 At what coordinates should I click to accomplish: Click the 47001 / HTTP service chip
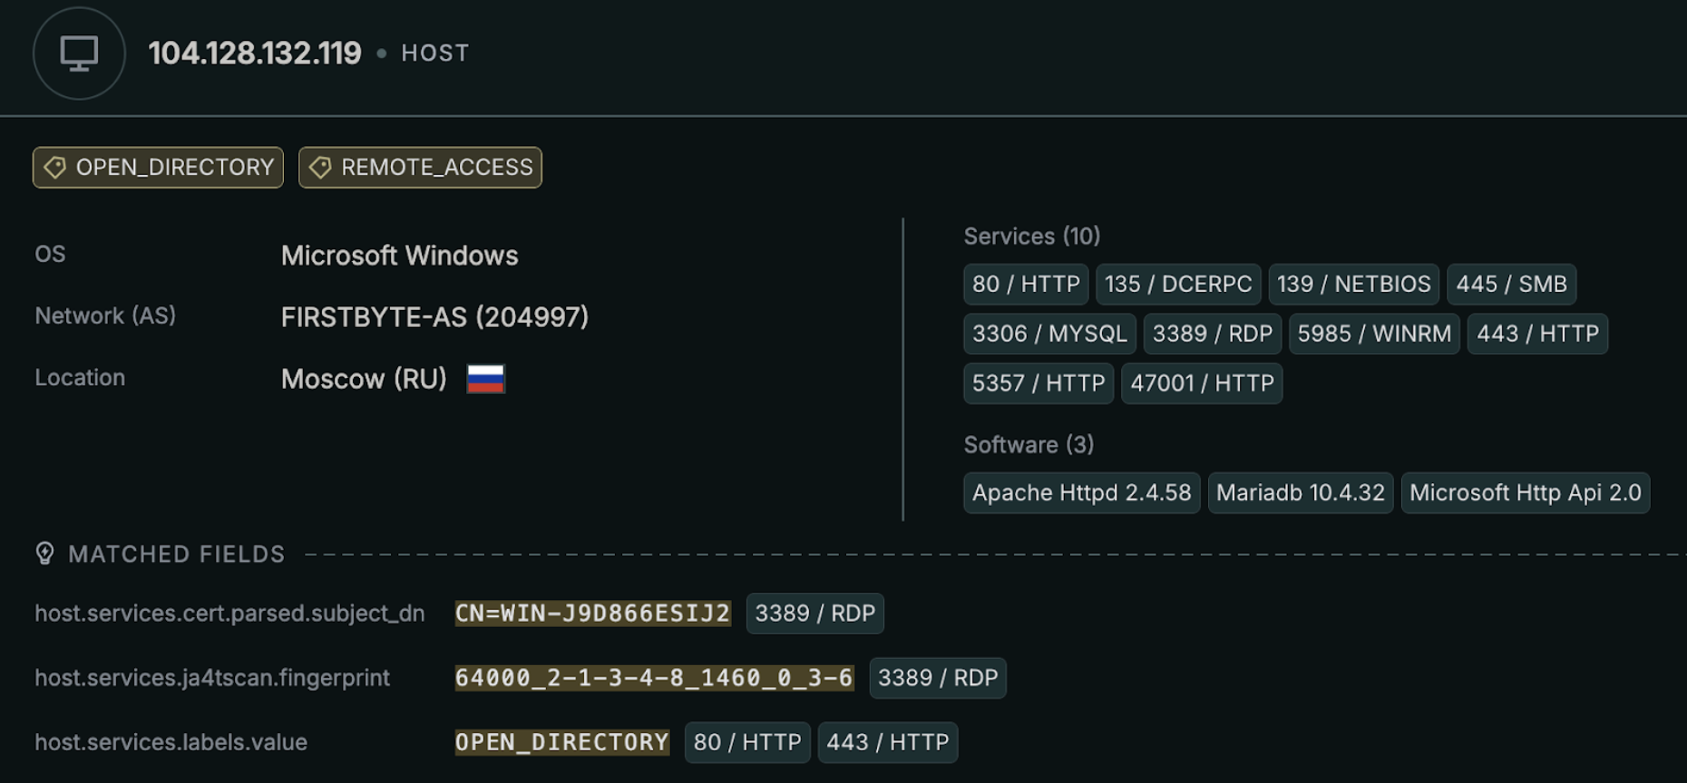pos(1202,383)
